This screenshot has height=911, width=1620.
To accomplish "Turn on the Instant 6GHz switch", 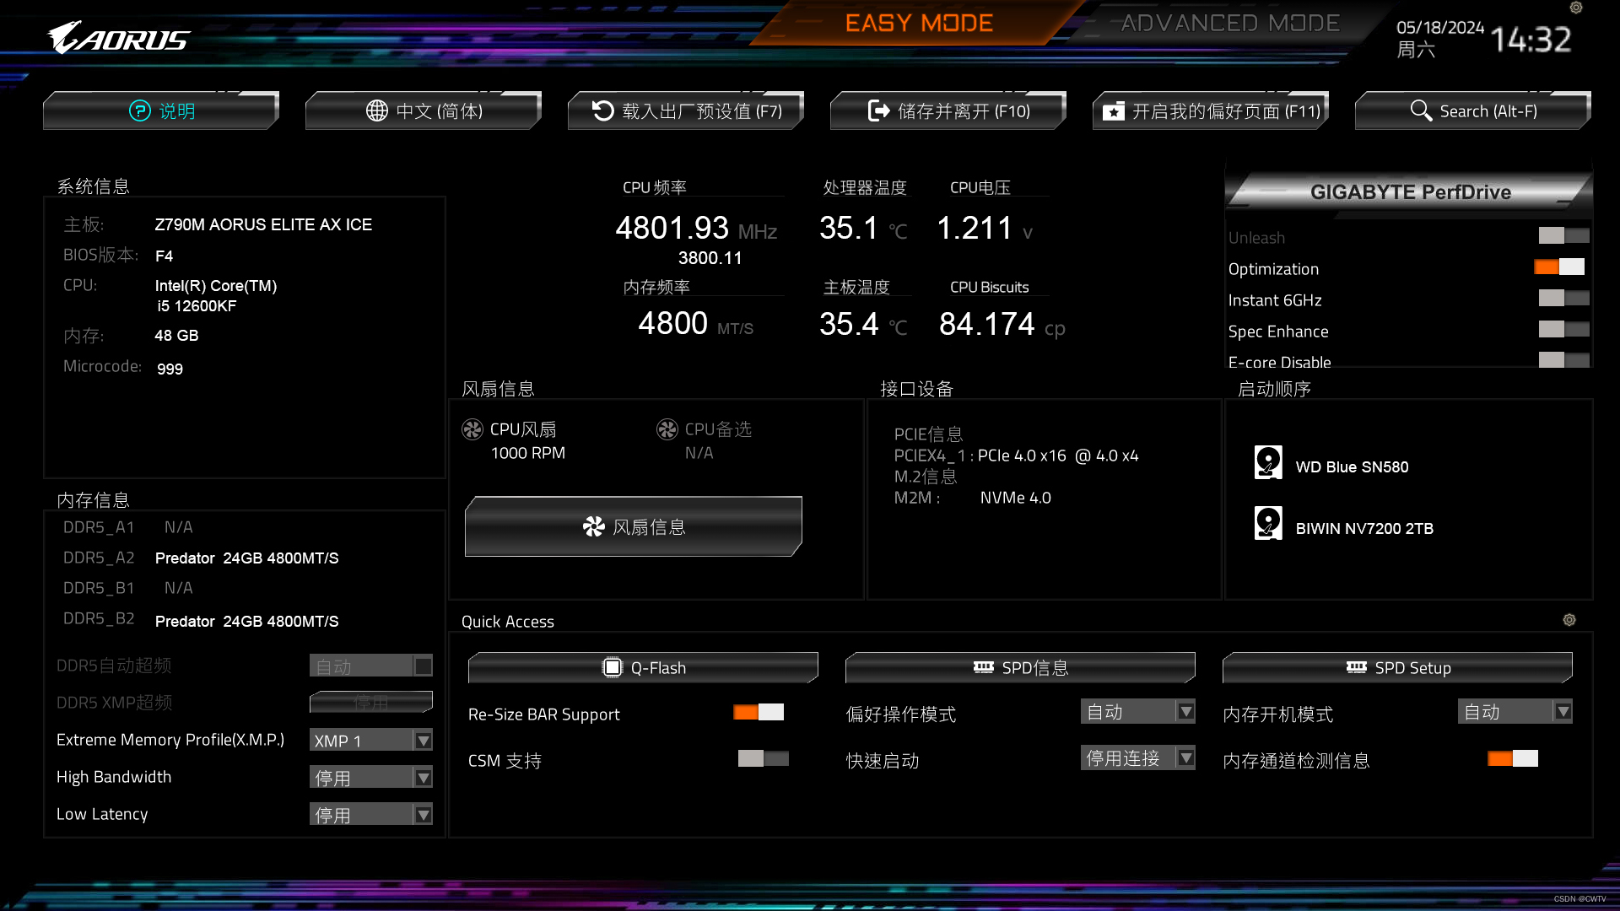I will point(1563,299).
